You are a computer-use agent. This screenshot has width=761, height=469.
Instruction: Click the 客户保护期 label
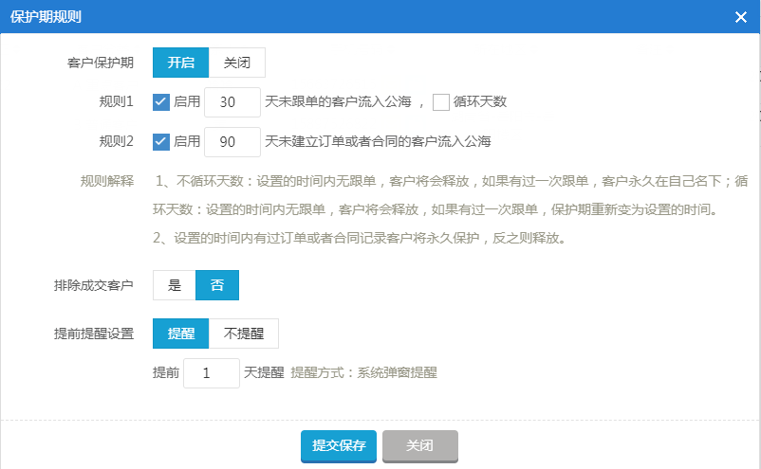click(x=100, y=63)
